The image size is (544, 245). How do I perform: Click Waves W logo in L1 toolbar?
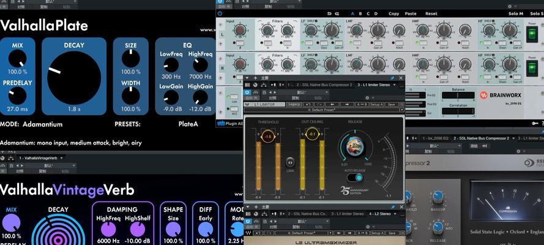tap(247, 105)
